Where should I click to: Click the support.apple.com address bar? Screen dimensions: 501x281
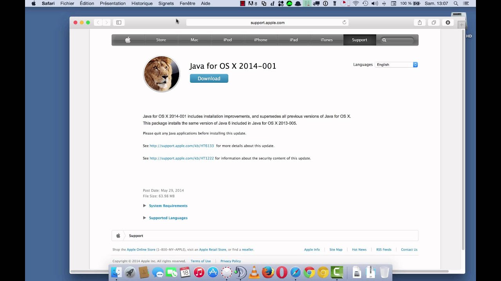point(267,23)
